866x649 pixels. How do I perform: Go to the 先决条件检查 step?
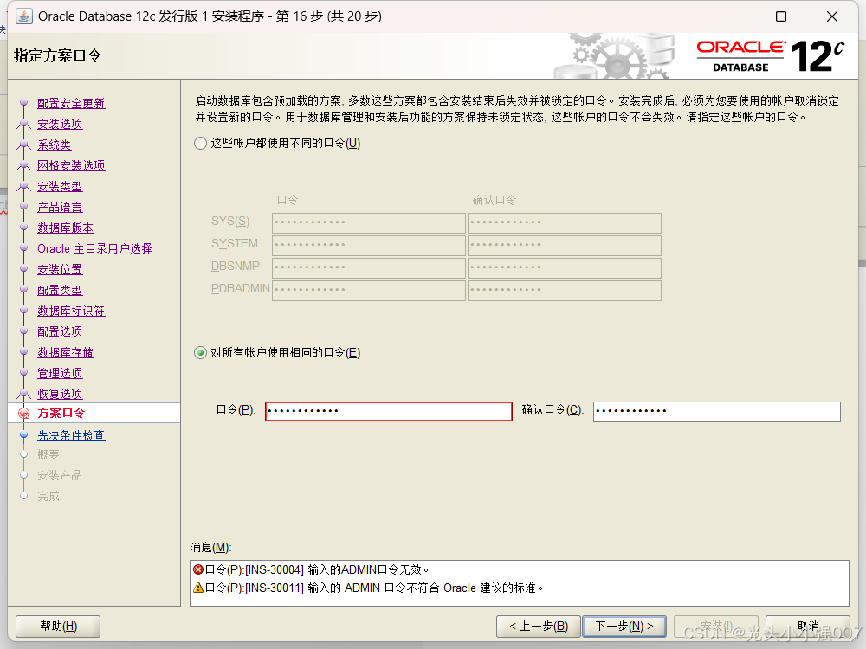point(71,436)
